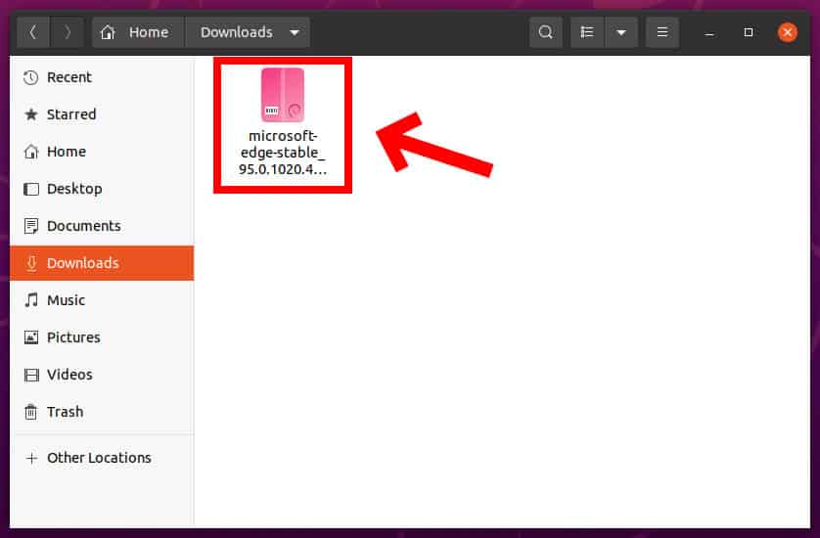Select Home in the sidebar
Screen dimensions: 820x538
click(x=102, y=152)
